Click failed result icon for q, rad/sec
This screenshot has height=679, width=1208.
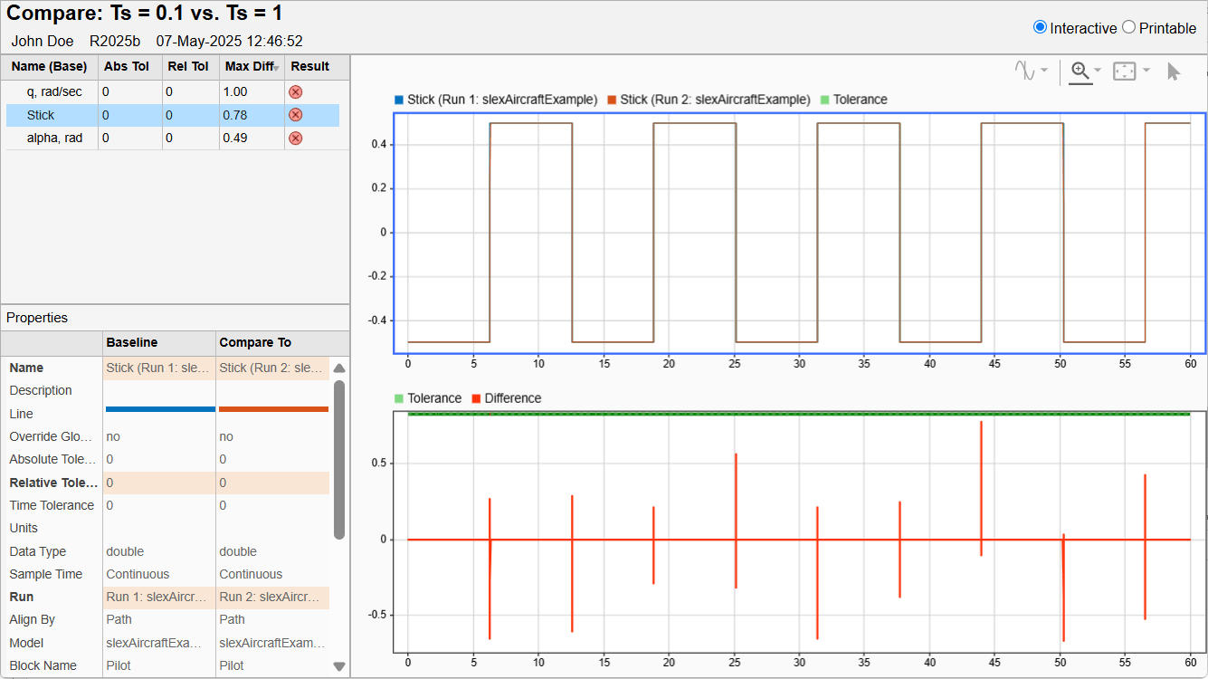pyautogui.click(x=295, y=92)
